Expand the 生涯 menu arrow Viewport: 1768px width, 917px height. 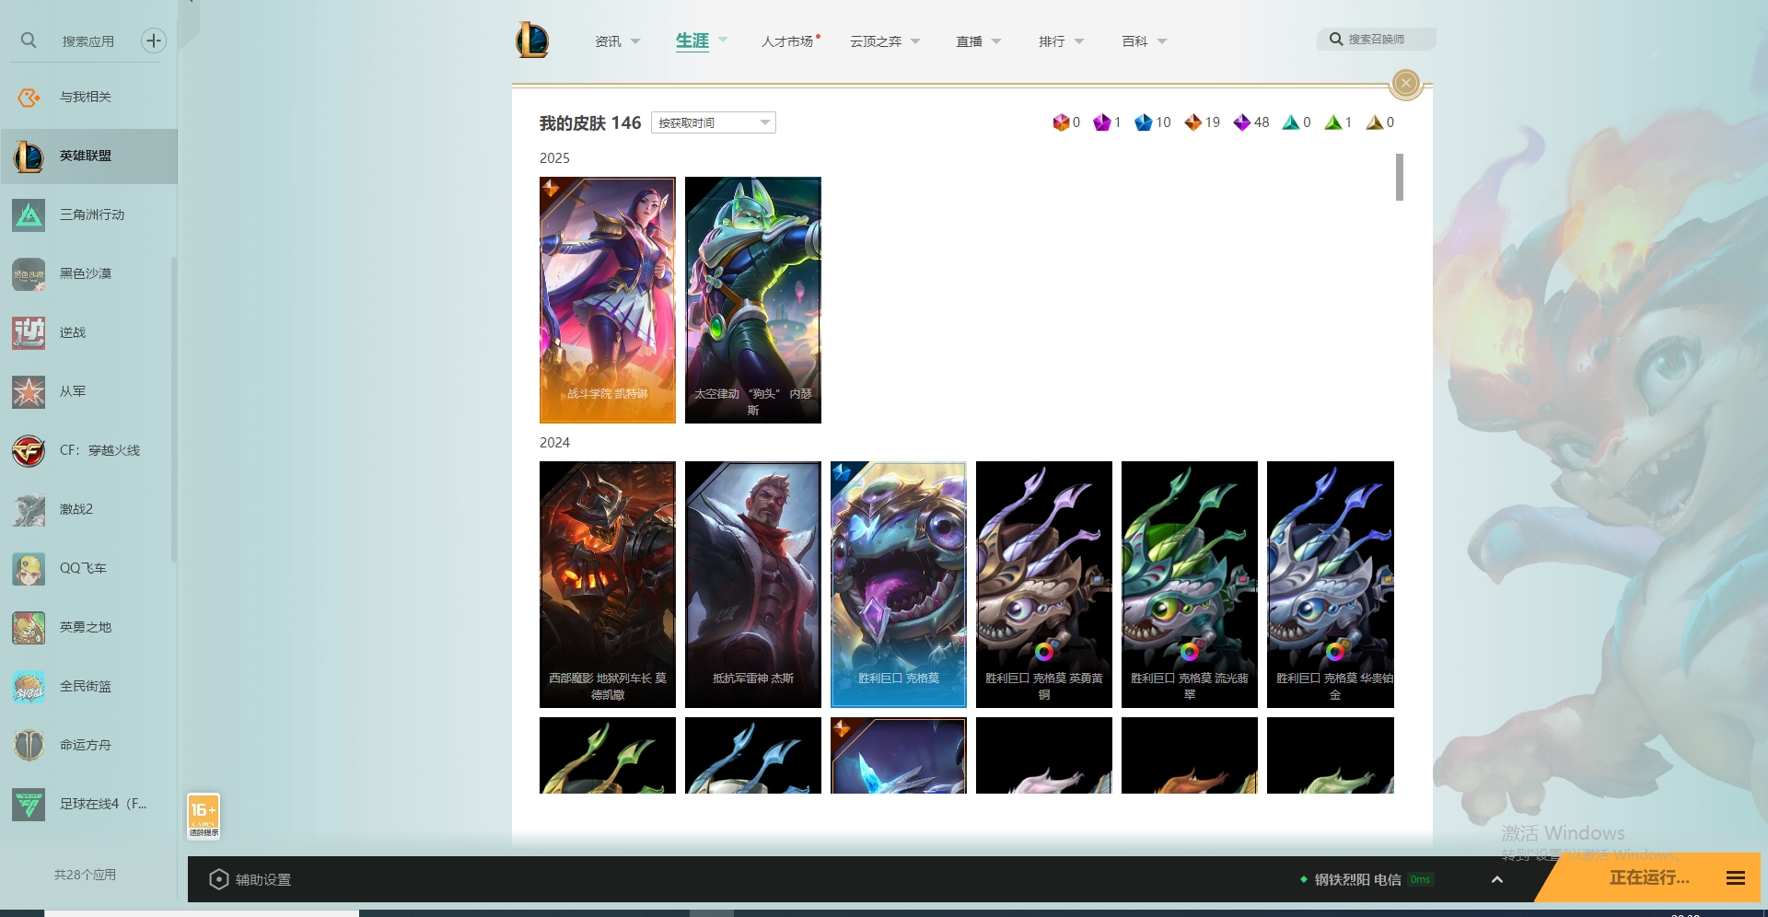tap(723, 40)
